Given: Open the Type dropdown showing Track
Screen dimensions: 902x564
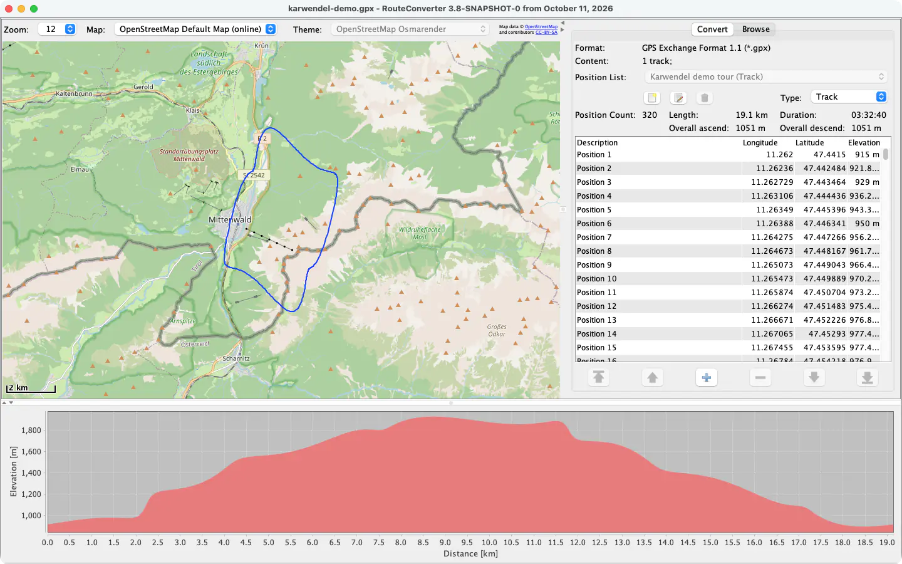Looking at the screenshot, I should click(x=849, y=97).
